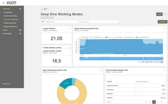
Task: Toggle CONSOLIDATION series in chart legend
Action: coord(142,37)
